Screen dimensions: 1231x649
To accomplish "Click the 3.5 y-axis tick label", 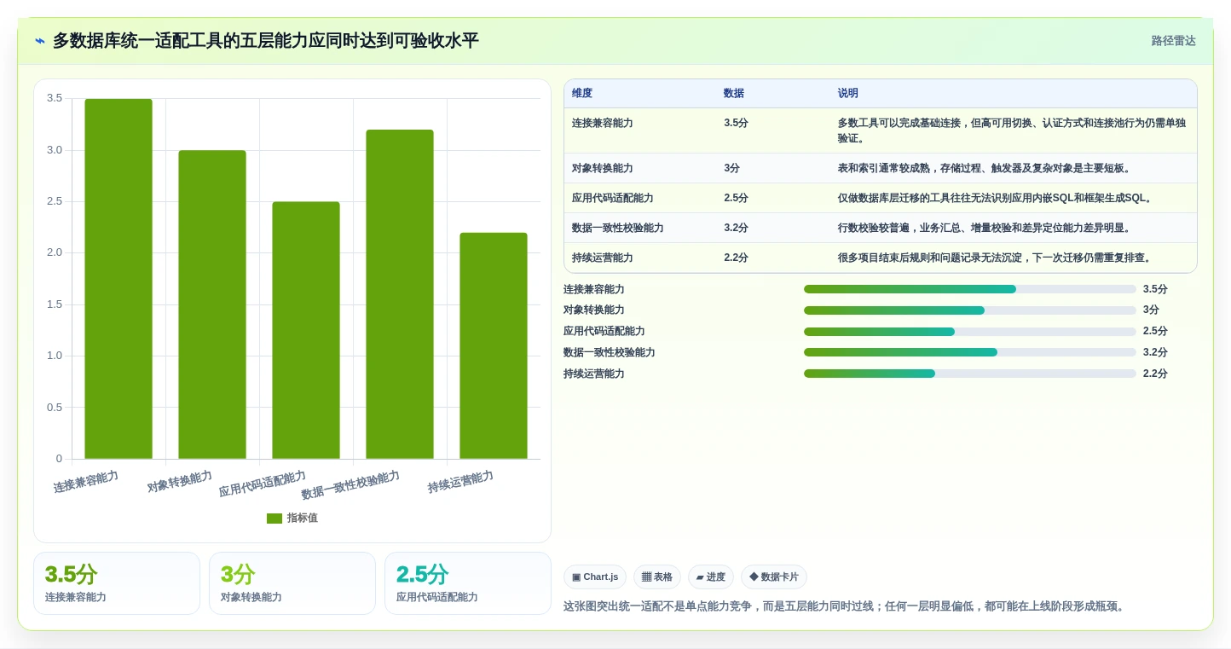I will tap(55, 98).
